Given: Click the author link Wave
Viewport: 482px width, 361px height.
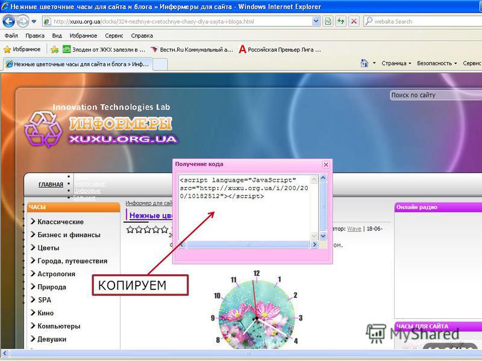Looking at the screenshot, I should point(354,229).
